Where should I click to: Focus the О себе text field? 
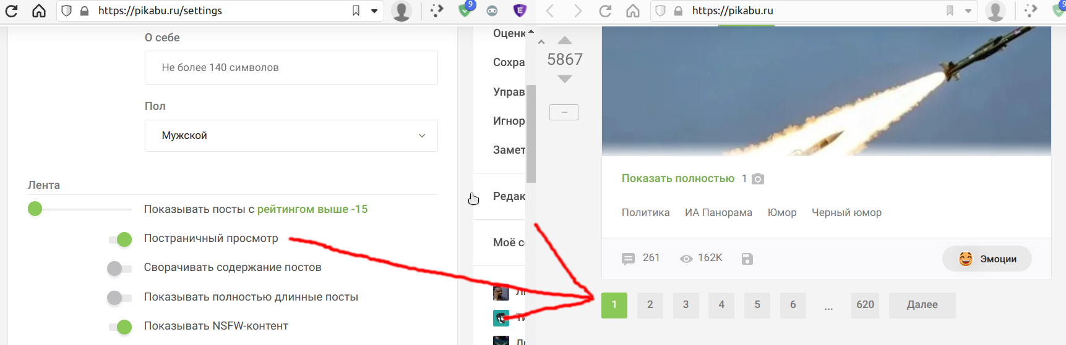(291, 67)
